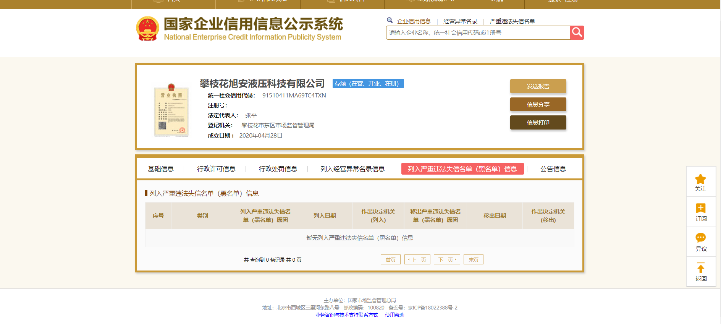Click the 序号 column header

click(158, 215)
